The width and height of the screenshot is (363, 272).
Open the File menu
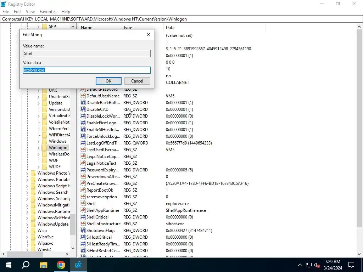tap(6, 12)
